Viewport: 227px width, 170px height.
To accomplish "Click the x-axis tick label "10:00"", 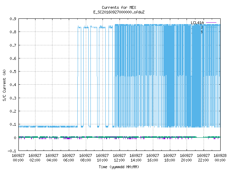I will (102, 160).
